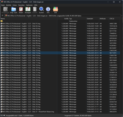This screenshot has height=117, width=123.
Task: Click CRC32 value A68C1388
Action: (x=113, y=24)
